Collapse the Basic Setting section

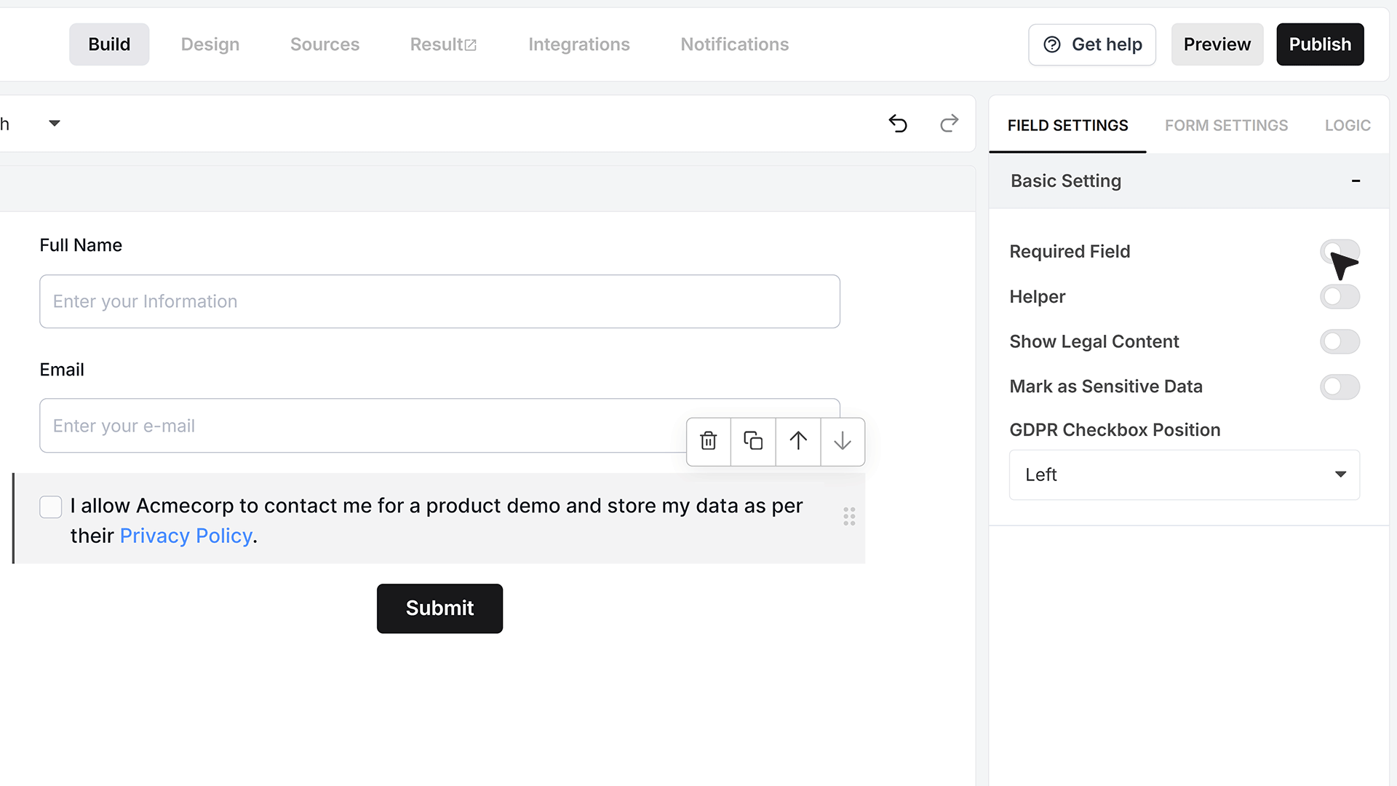click(1356, 181)
